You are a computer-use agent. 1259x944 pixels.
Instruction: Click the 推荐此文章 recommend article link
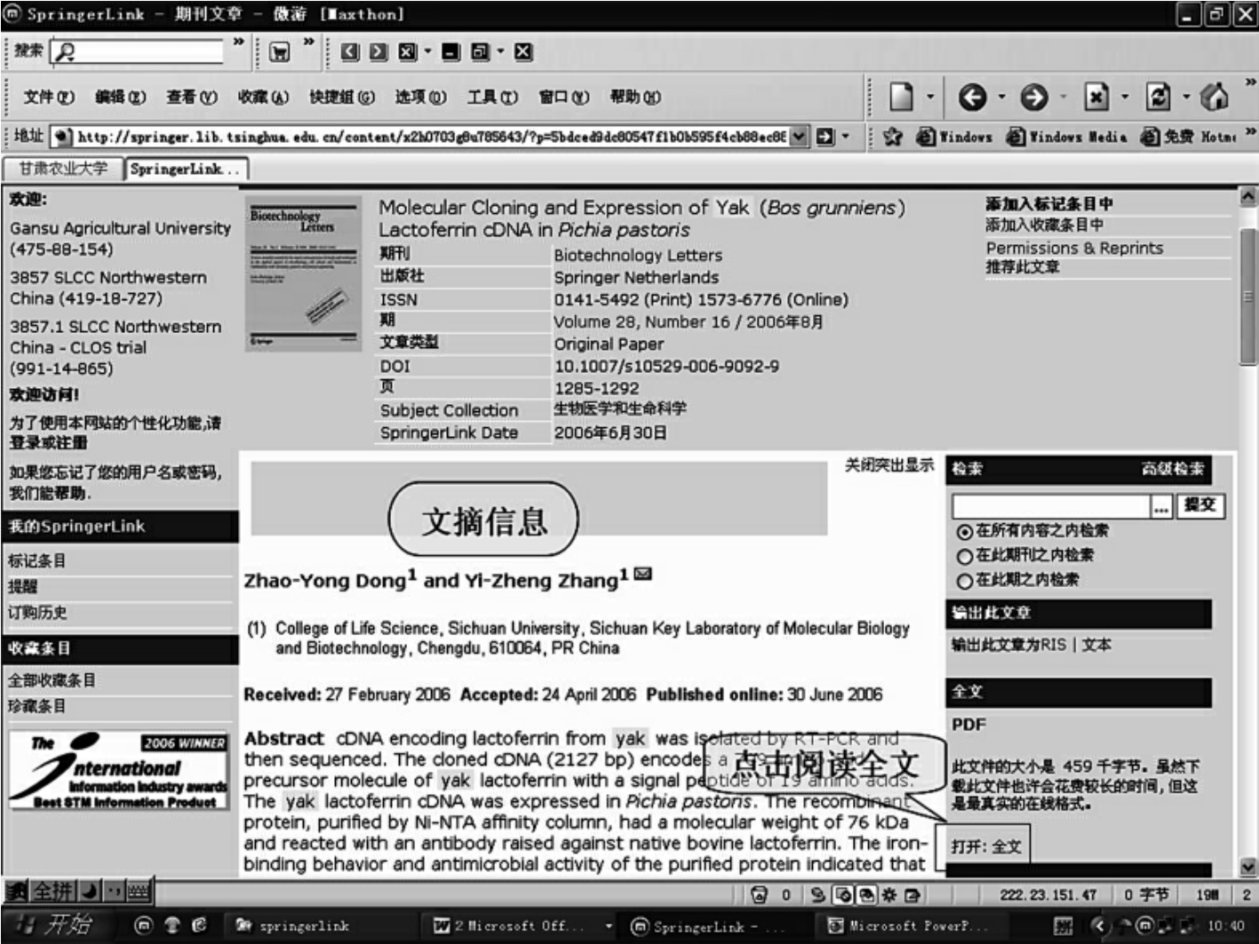click(x=1023, y=266)
